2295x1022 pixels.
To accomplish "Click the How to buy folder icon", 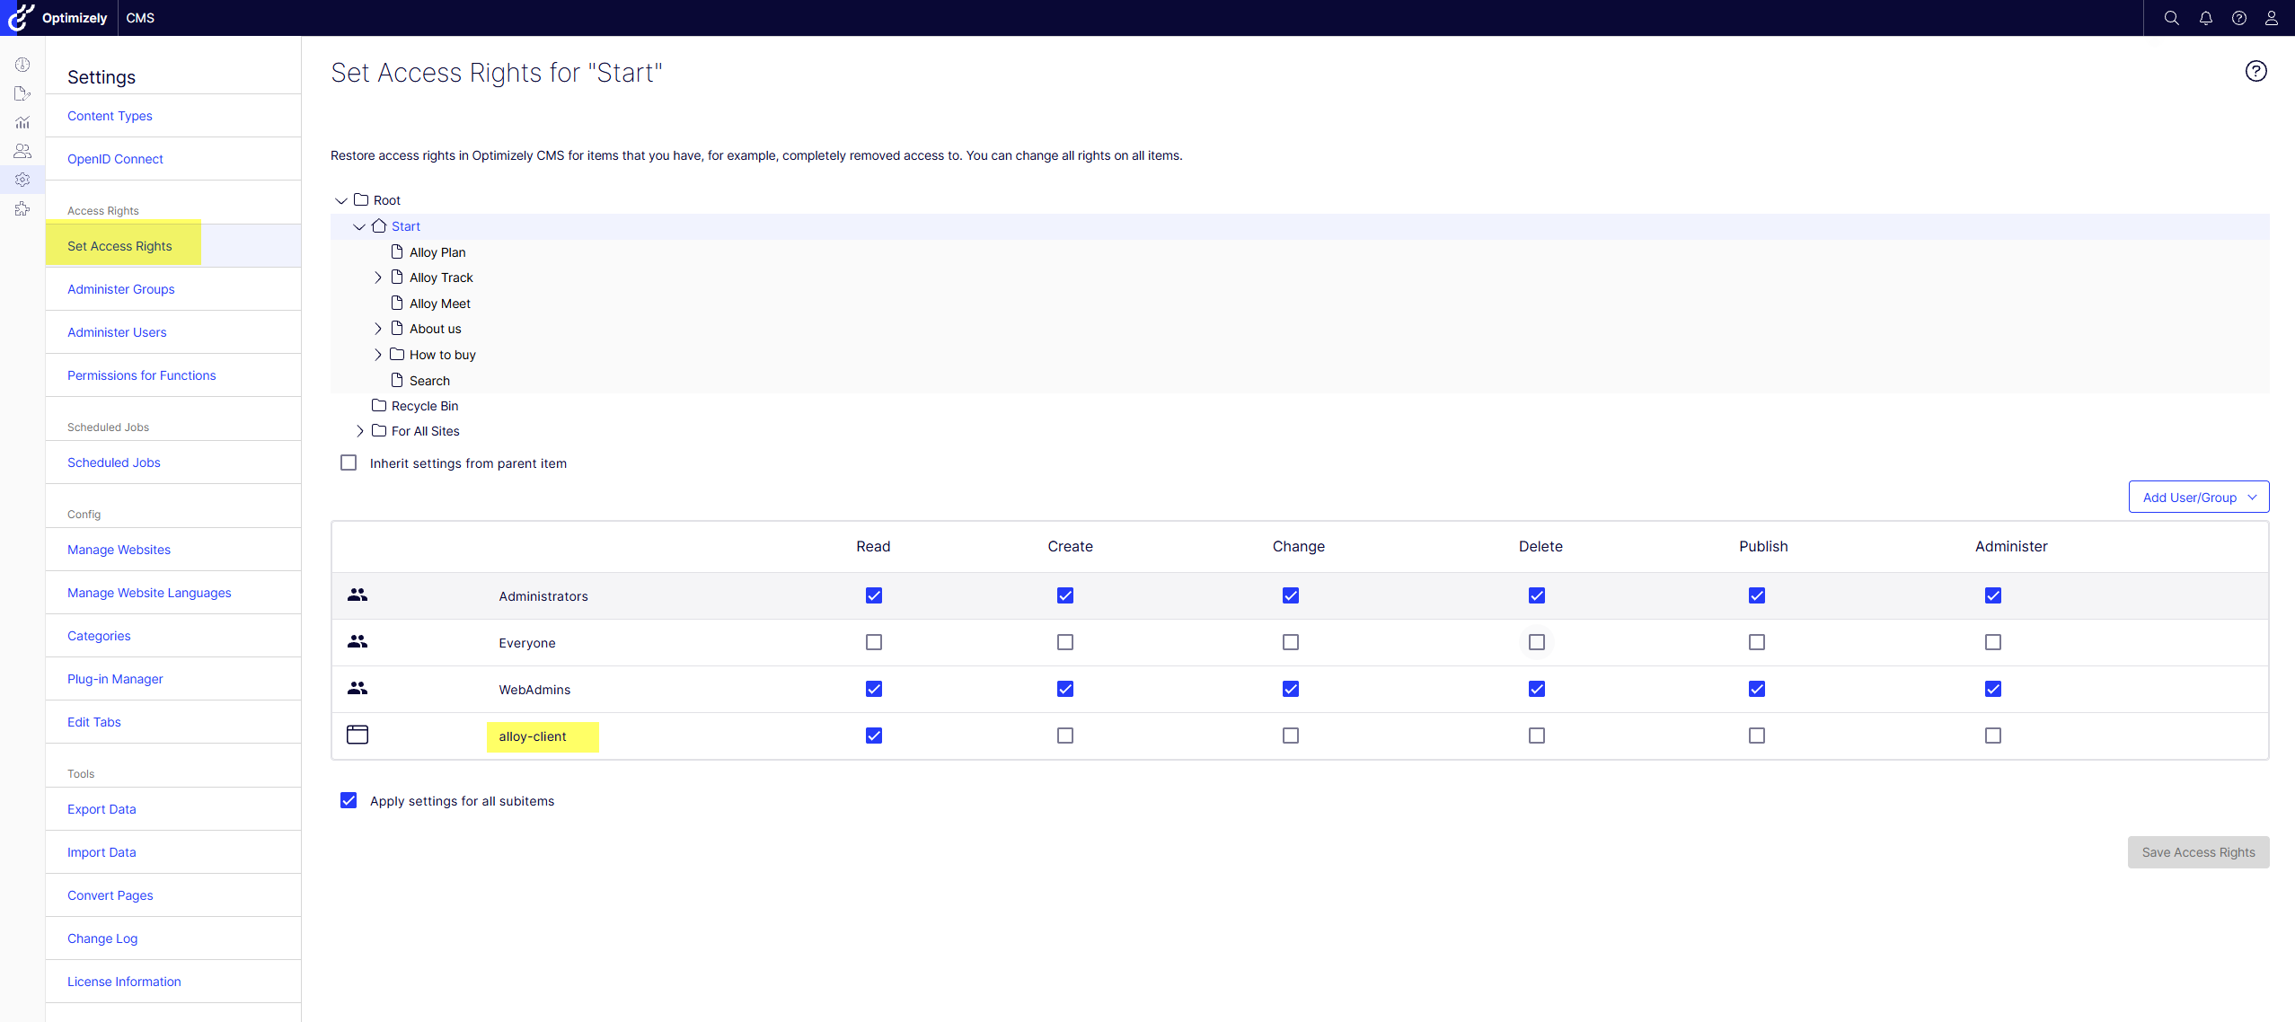I will 397,354.
